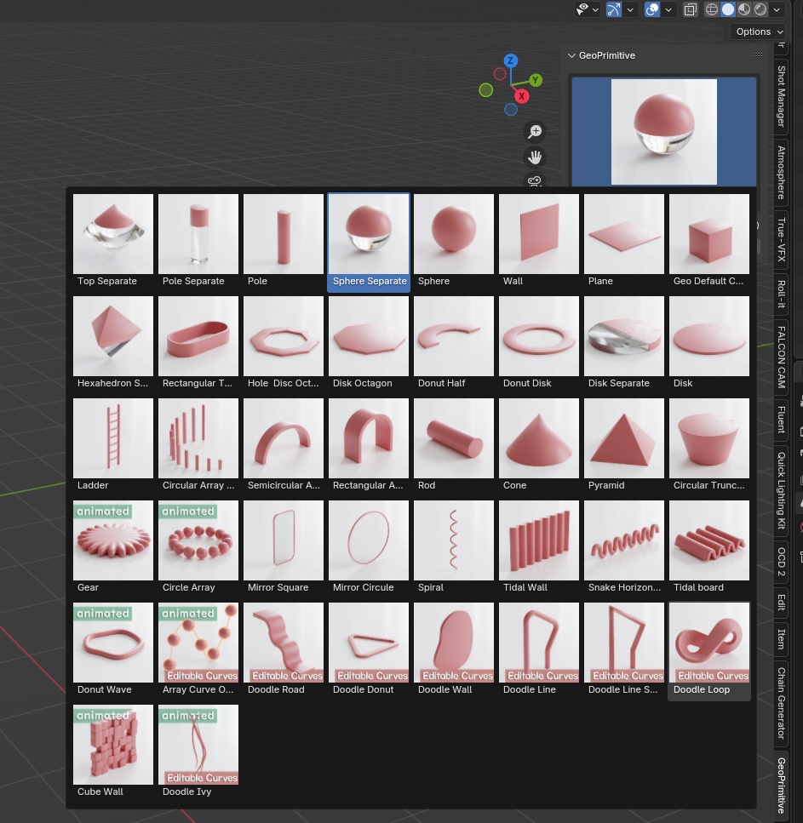The image size is (803, 823).
Task: Open the Atmosphere sidebar tab
Action: tap(781, 173)
